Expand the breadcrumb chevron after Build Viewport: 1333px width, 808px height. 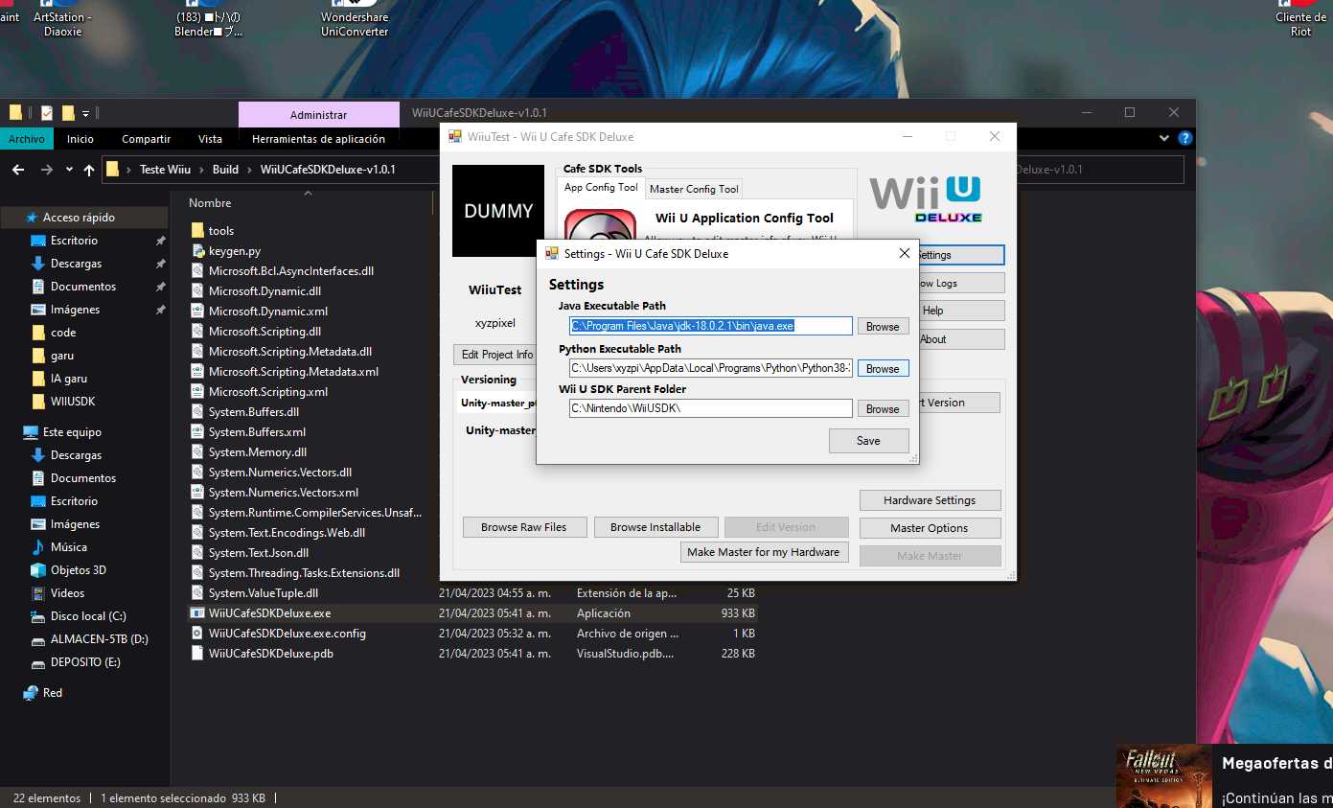[250, 170]
